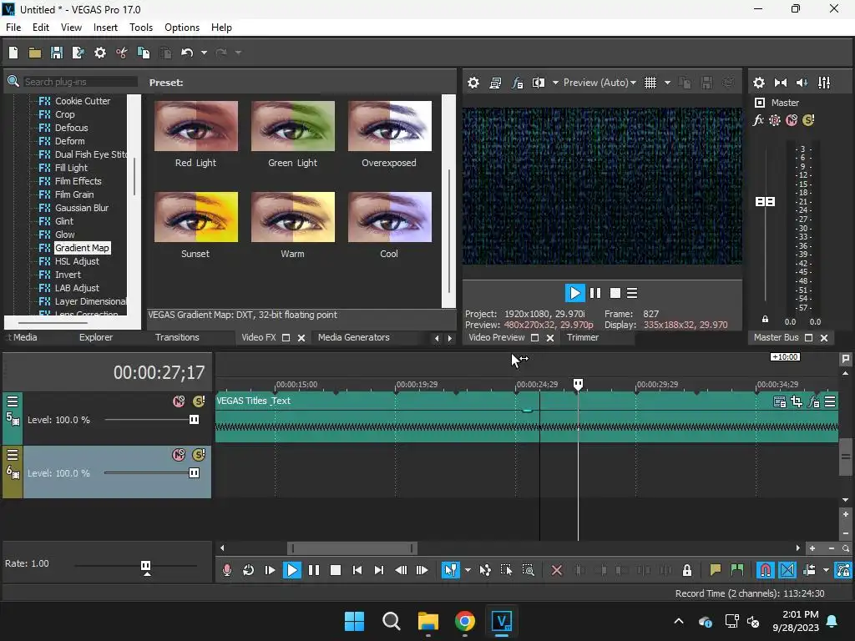Click track 6 Level slider handle

194,473
